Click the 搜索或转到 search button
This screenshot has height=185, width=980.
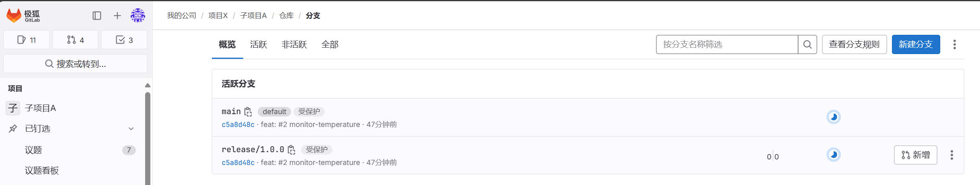coord(76,64)
